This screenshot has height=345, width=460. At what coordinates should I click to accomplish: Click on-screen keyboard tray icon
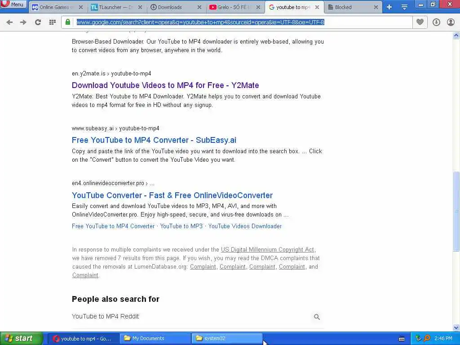402,339
